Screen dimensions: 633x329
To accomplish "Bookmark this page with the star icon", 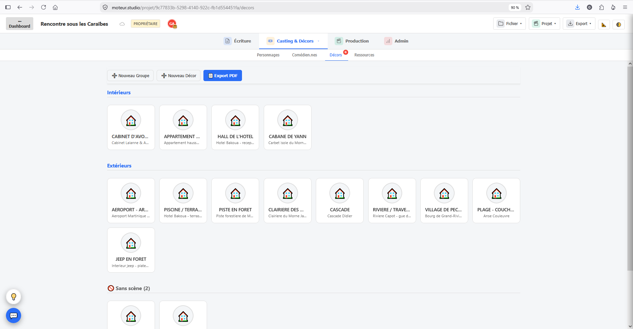I will (528, 7).
